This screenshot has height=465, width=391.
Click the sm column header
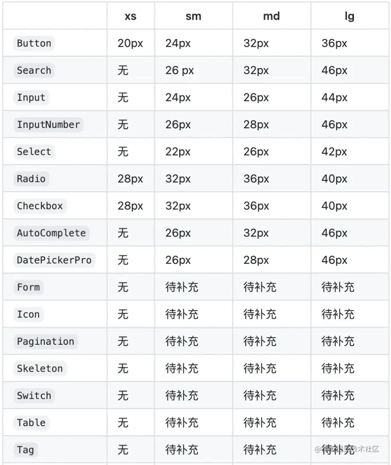(193, 16)
